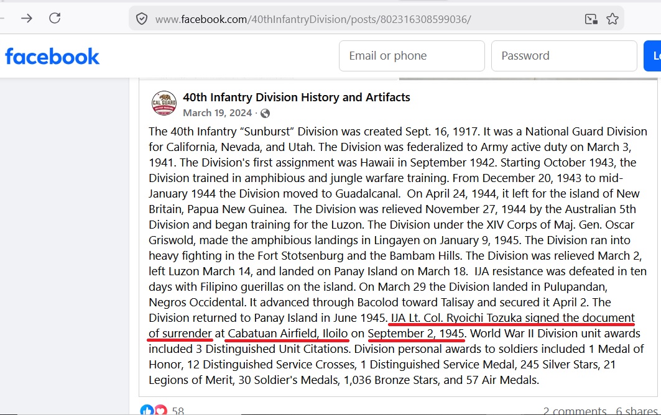661x415 pixels.
Task: Open the Cal Guard profile picture
Action: (x=164, y=103)
